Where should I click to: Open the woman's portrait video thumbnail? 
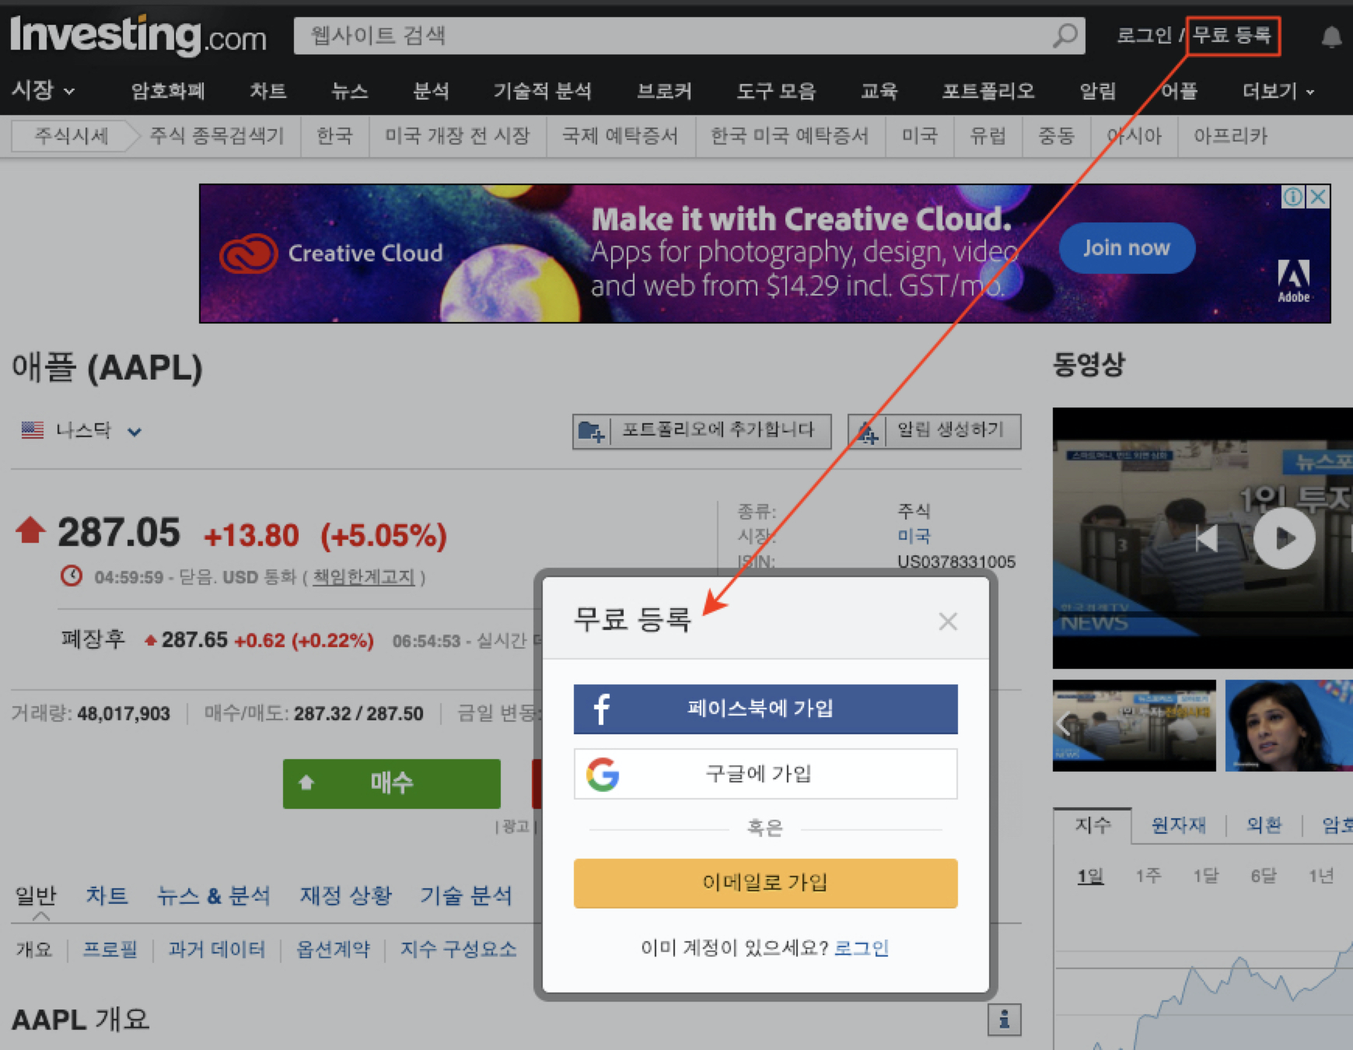(1288, 726)
